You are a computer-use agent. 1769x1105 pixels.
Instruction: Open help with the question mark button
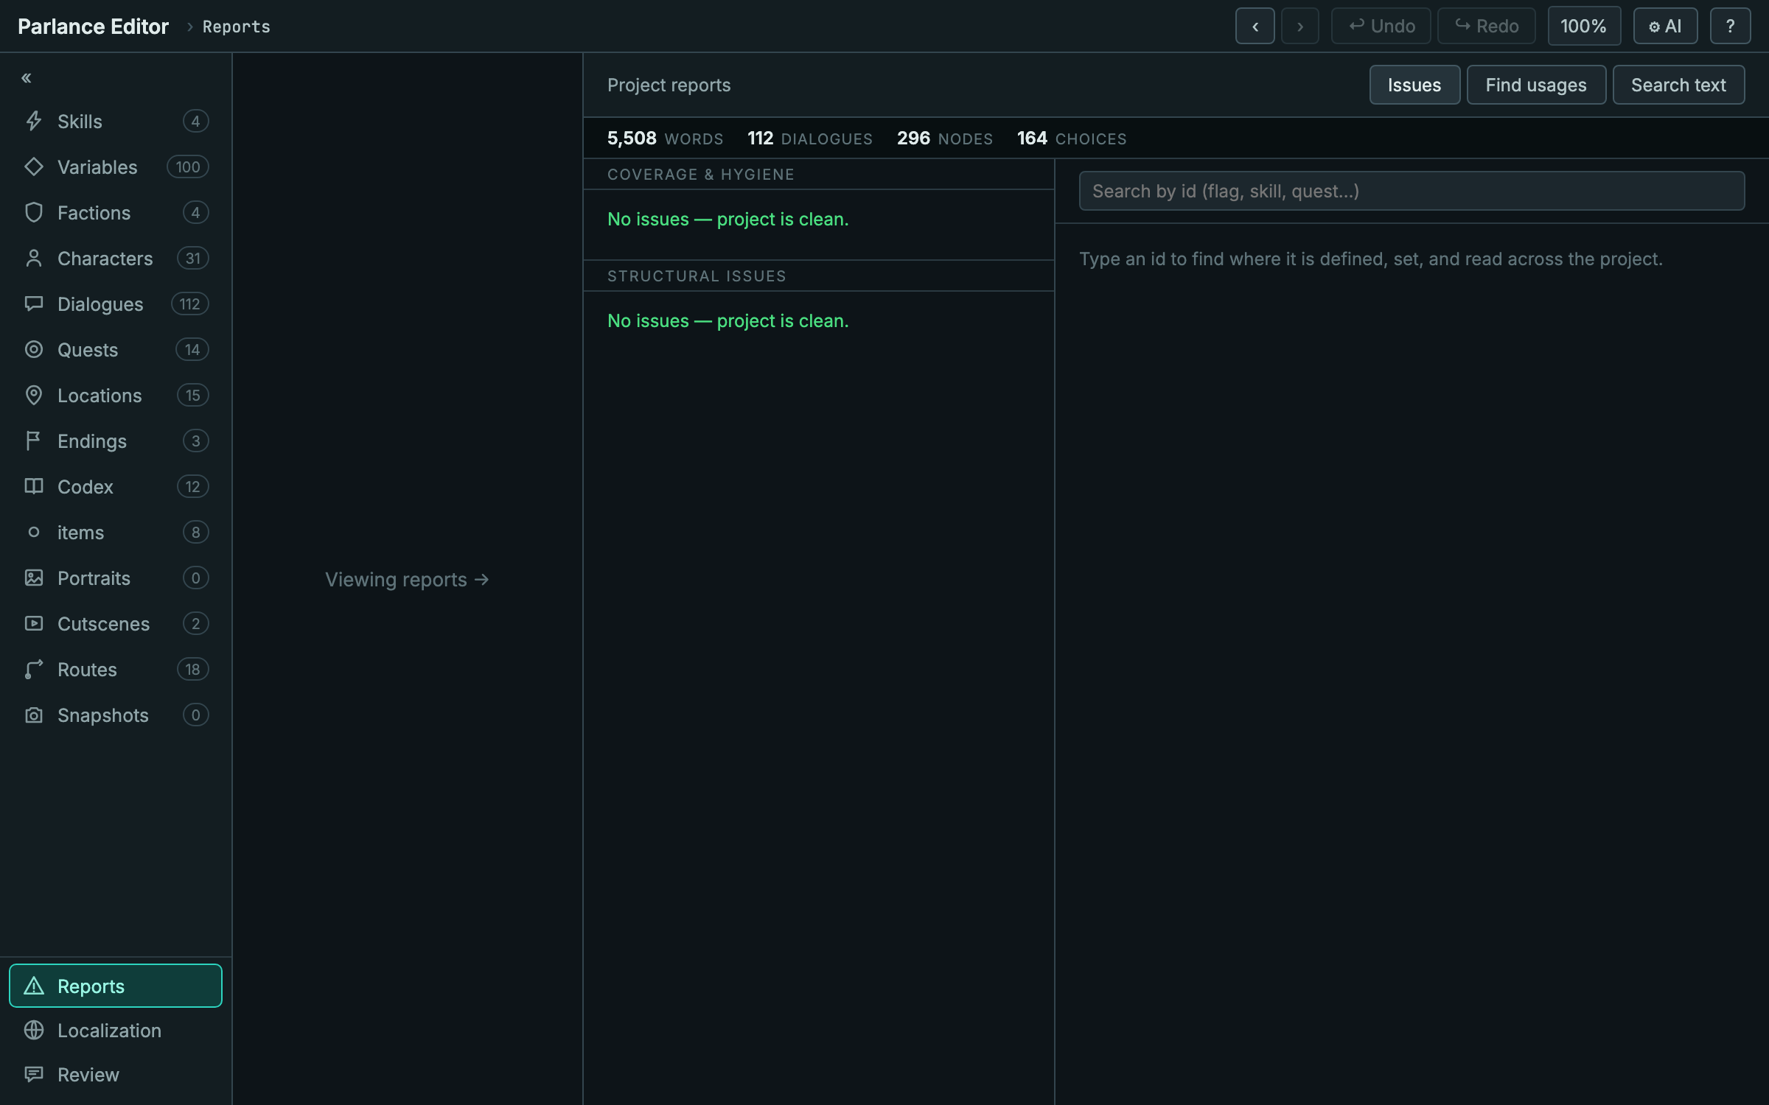click(x=1730, y=27)
